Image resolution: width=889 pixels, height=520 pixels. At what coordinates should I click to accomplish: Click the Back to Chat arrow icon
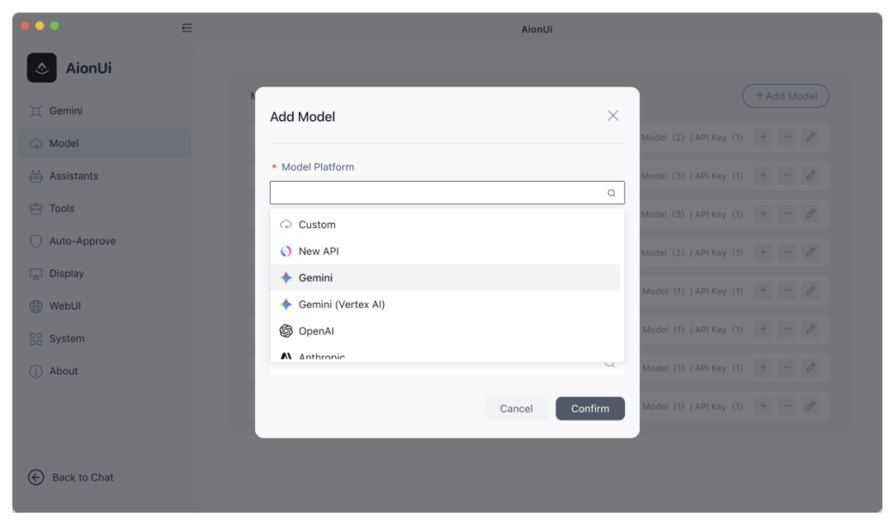tap(35, 477)
